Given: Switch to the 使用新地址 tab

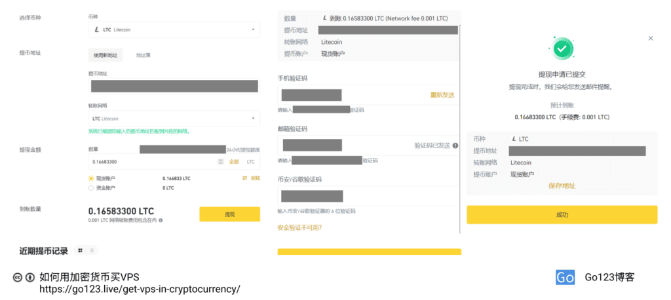Looking at the screenshot, I should coord(104,56).
